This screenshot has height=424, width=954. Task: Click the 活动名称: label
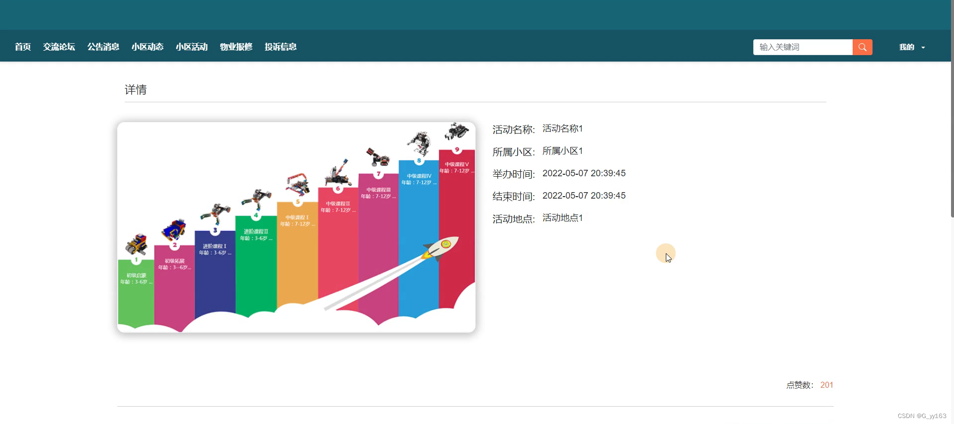point(513,130)
